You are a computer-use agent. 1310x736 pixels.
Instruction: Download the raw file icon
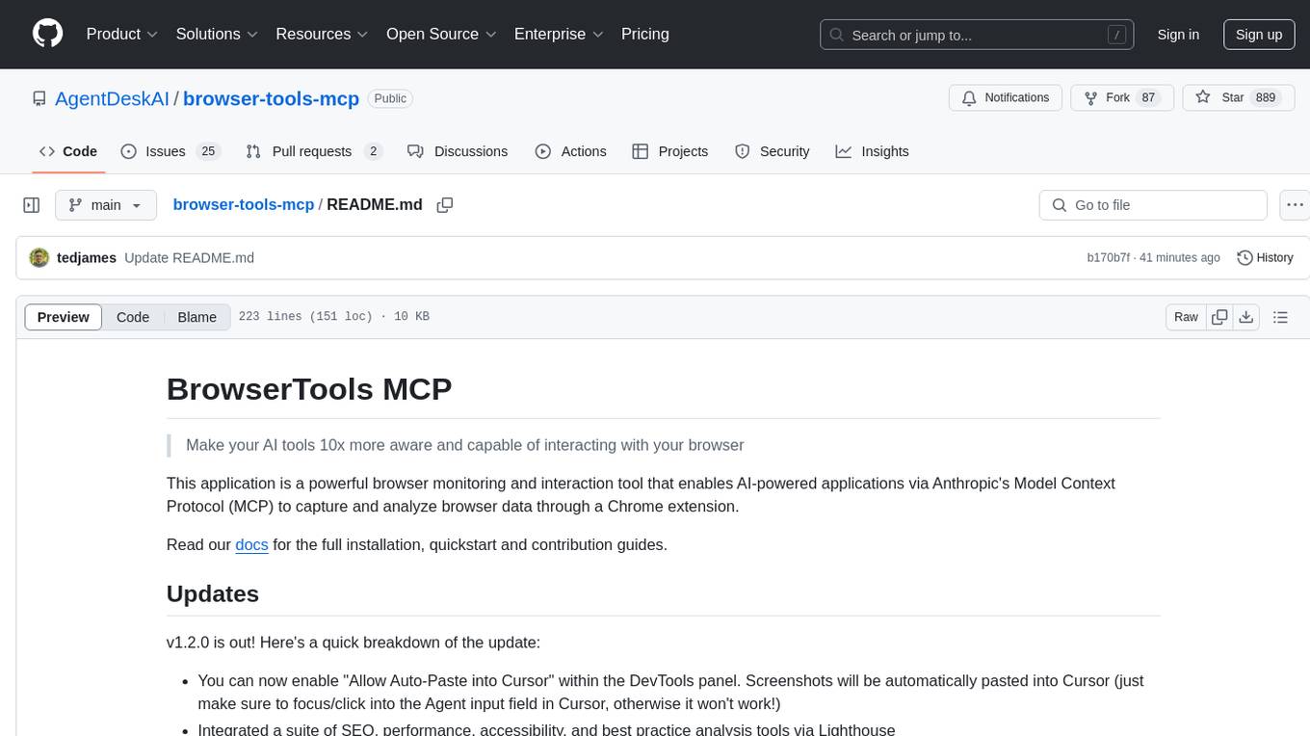point(1245,317)
